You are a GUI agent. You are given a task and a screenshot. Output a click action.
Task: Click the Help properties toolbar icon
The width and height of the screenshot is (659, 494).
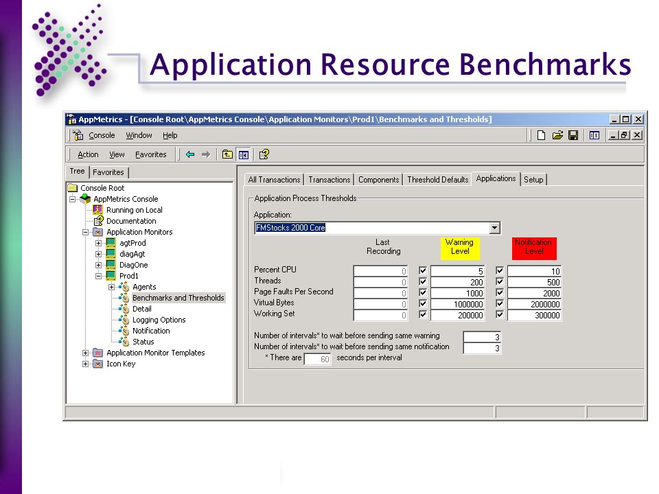[264, 154]
